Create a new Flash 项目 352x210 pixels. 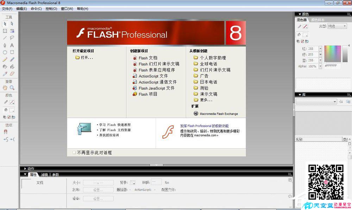coord(145,94)
